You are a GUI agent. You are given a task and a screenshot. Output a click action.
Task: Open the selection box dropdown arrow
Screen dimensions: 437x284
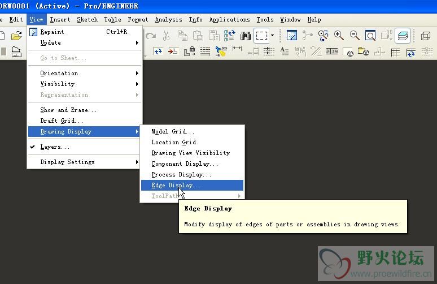click(272, 36)
